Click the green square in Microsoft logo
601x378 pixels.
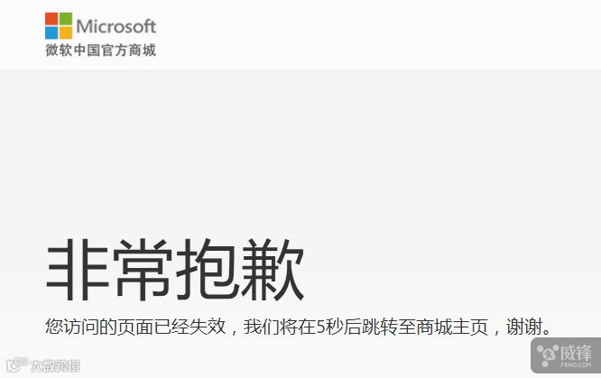point(66,19)
